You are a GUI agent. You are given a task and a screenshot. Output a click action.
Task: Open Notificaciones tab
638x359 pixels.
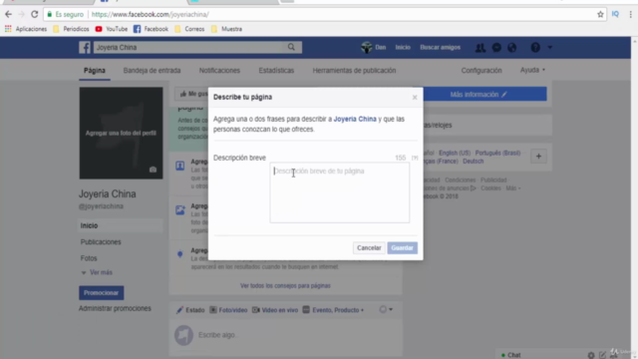pyautogui.click(x=219, y=71)
